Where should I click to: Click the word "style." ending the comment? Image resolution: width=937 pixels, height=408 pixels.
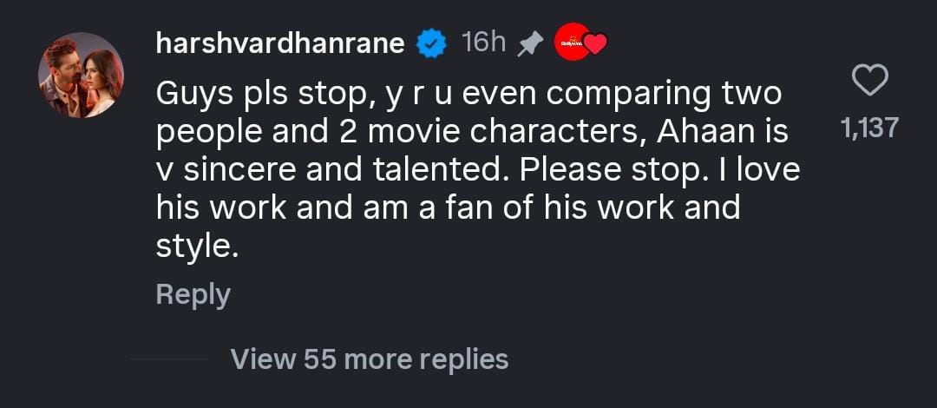tap(196, 247)
